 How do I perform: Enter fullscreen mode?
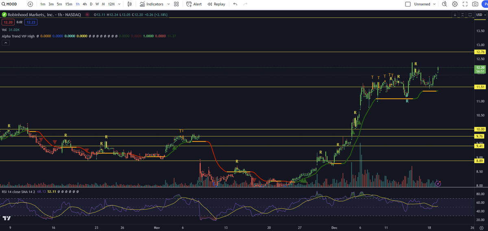click(465, 4)
